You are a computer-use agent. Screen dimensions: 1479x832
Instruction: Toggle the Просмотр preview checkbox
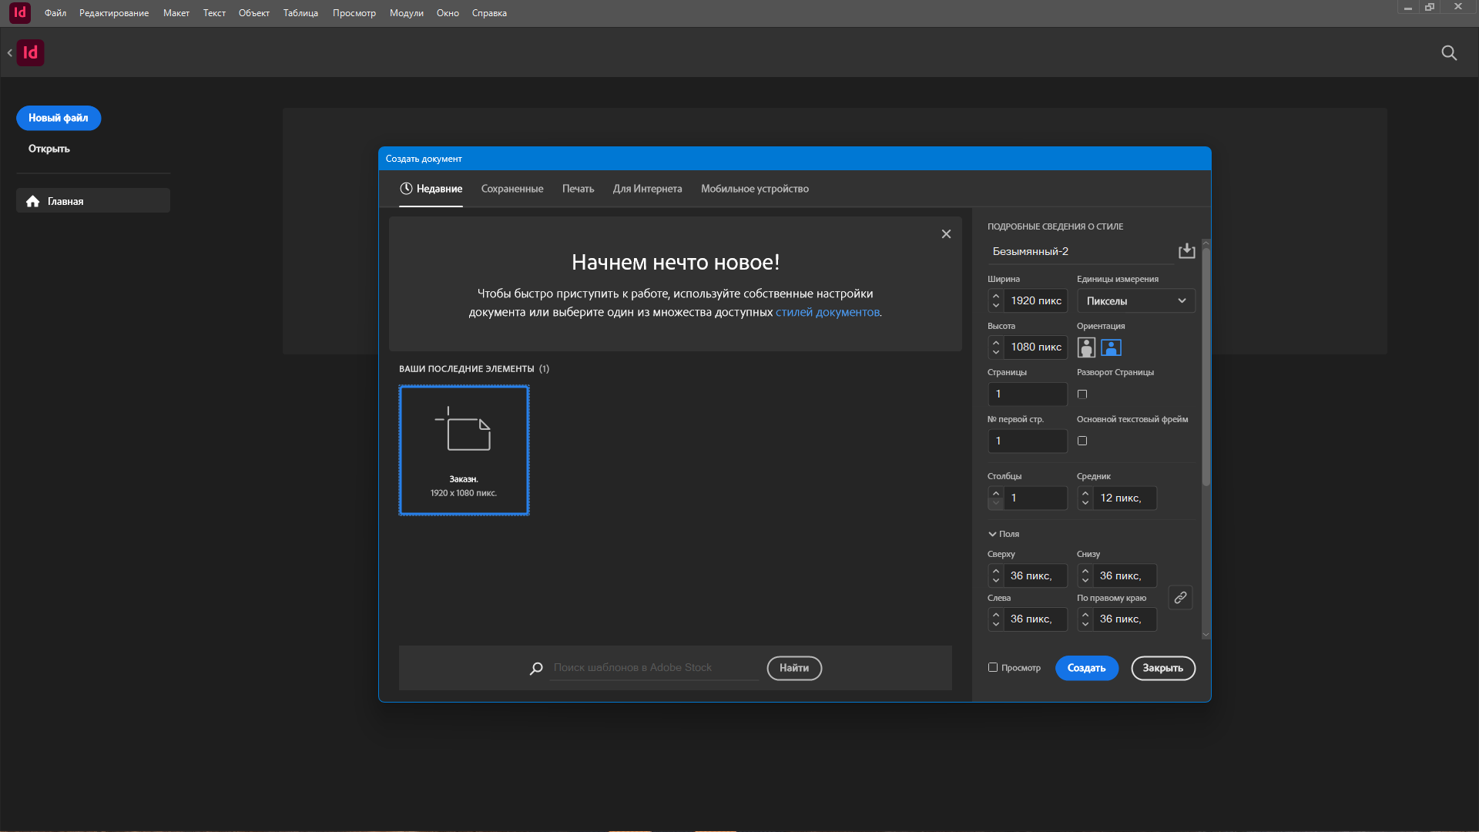tap(993, 667)
